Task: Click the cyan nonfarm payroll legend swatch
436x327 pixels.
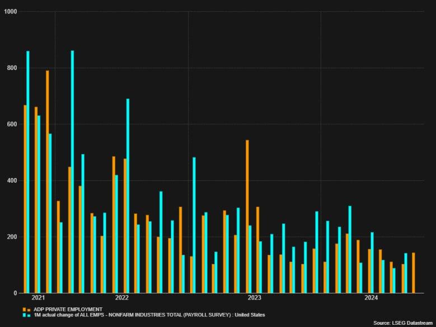Action: coord(25,315)
